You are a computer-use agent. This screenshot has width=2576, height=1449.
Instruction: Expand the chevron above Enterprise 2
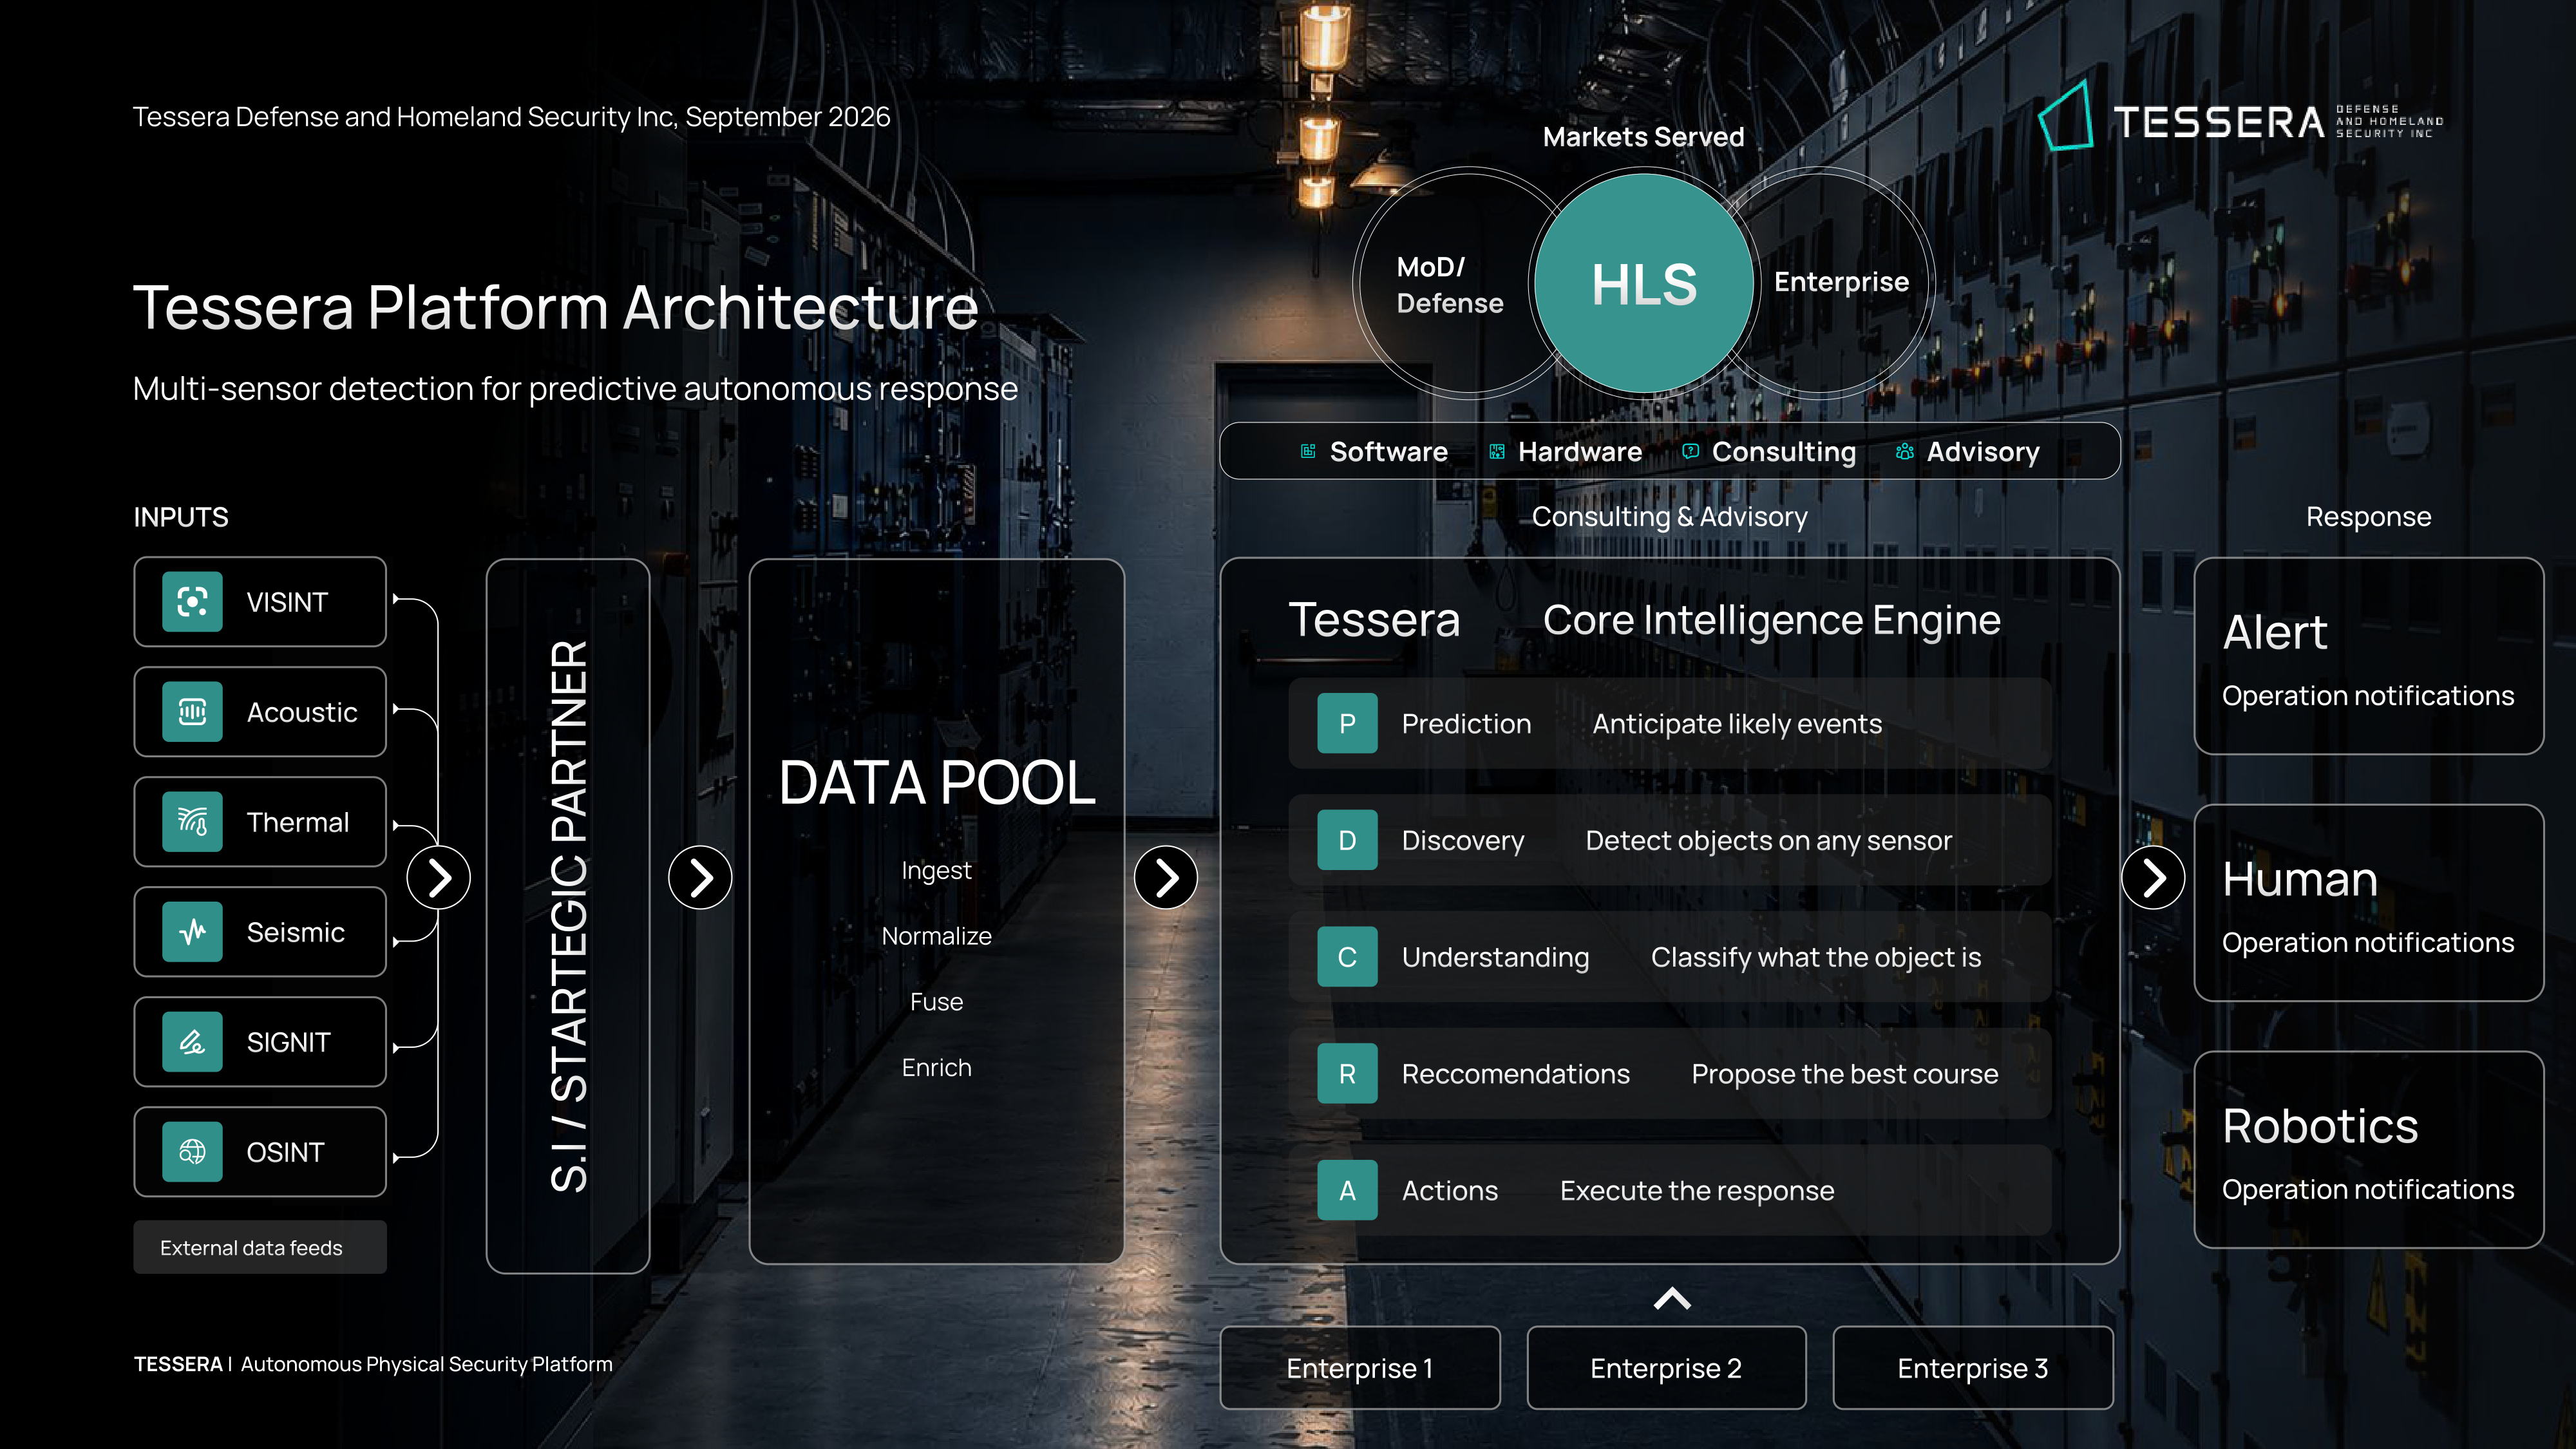(1672, 1299)
